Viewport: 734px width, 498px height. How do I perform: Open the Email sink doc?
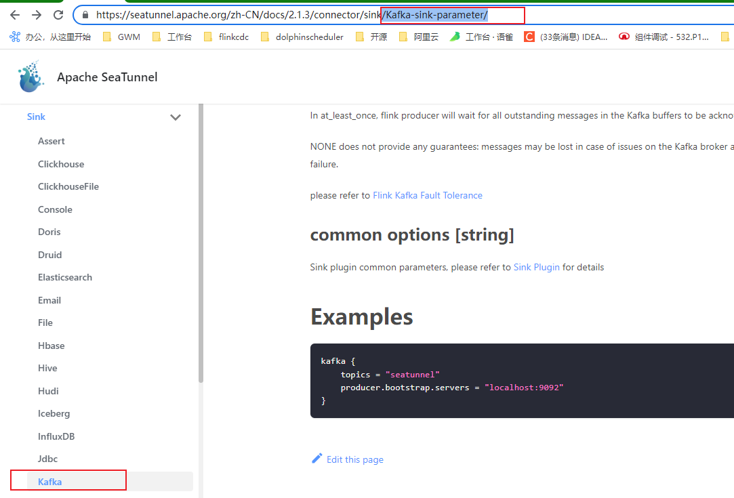49,300
